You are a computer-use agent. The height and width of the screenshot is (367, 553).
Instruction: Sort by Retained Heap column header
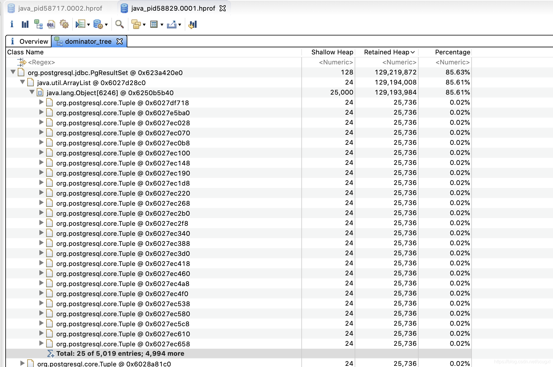pyautogui.click(x=387, y=52)
